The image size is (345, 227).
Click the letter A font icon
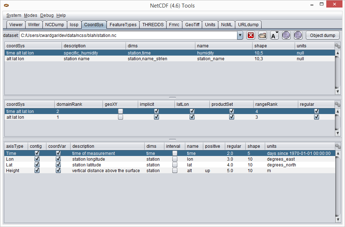(x=274, y=35)
